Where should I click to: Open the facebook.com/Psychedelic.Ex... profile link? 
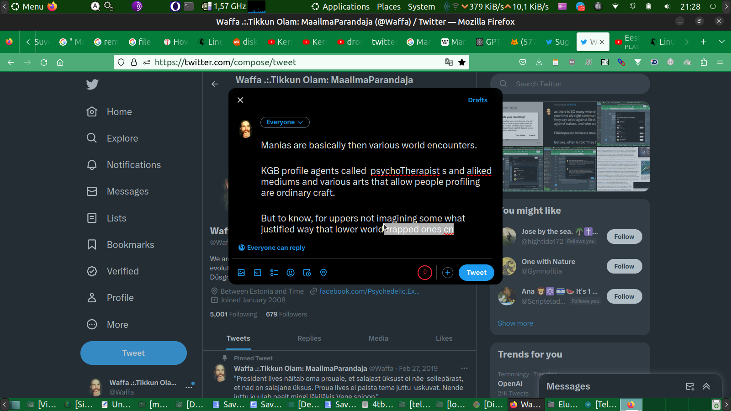(x=369, y=291)
